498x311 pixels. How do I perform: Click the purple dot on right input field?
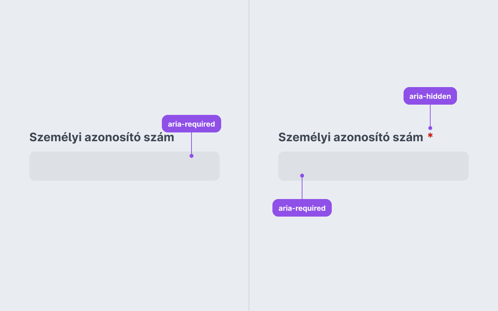pyautogui.click(x=302, y=176)
